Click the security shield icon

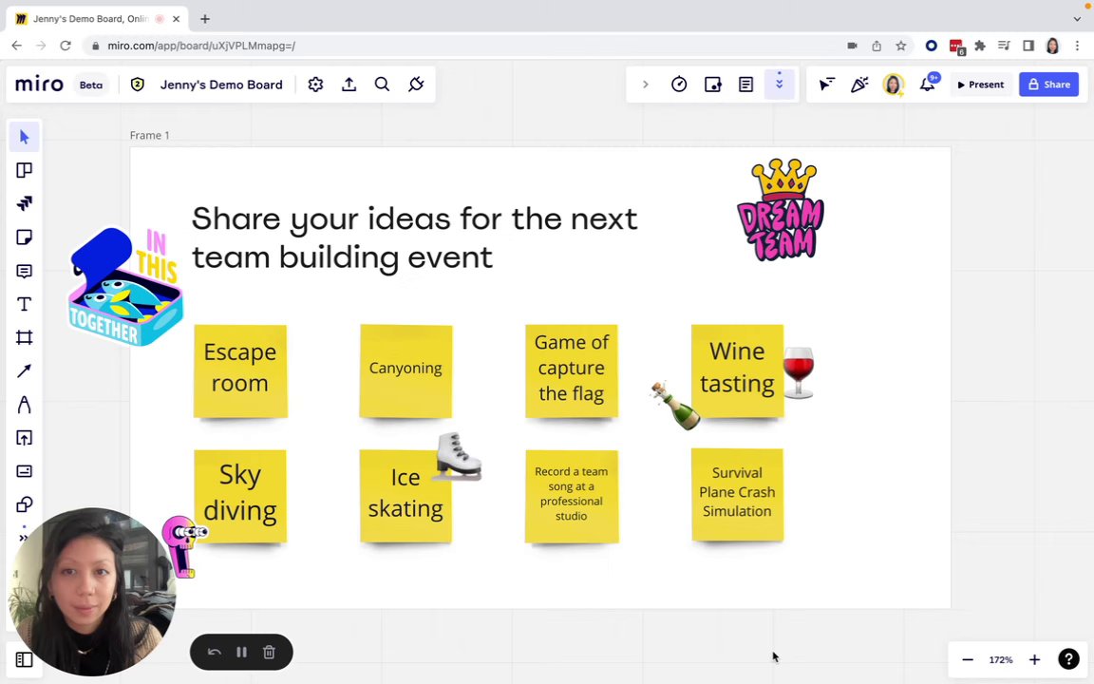click(x=138, y=85)
